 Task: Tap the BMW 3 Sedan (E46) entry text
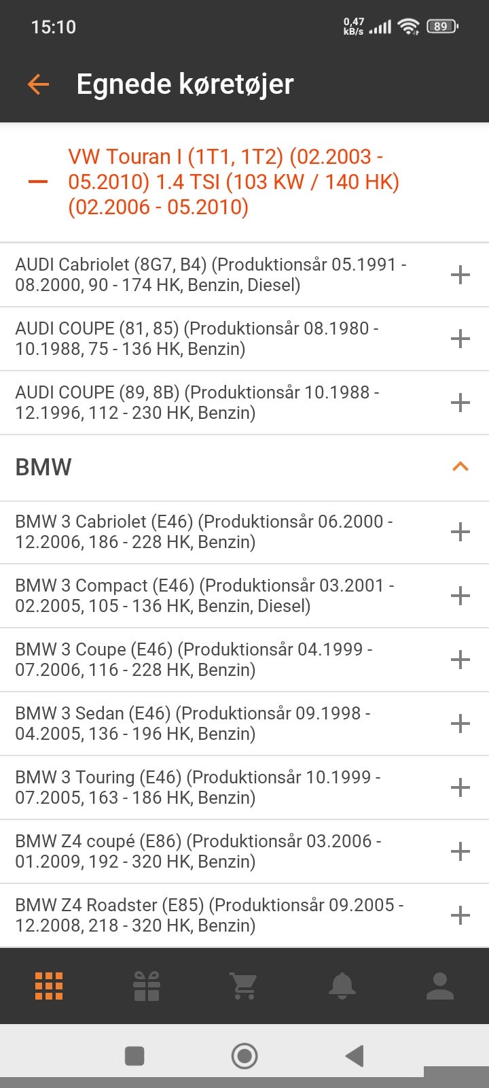click(194, 724)
